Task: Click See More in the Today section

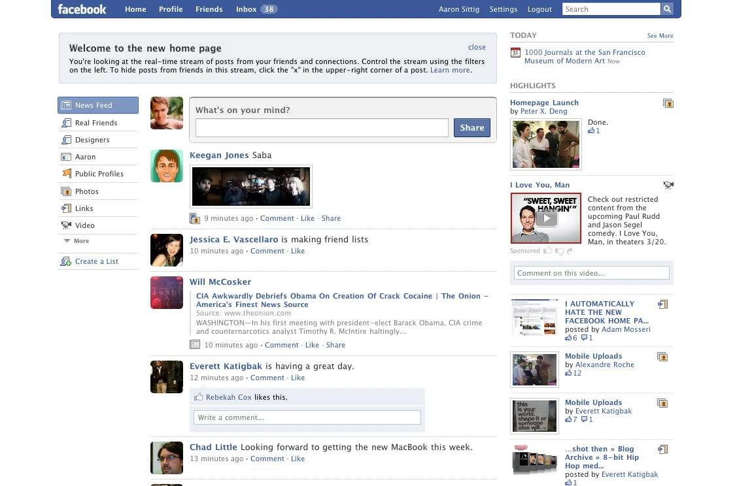Action: 660,35
